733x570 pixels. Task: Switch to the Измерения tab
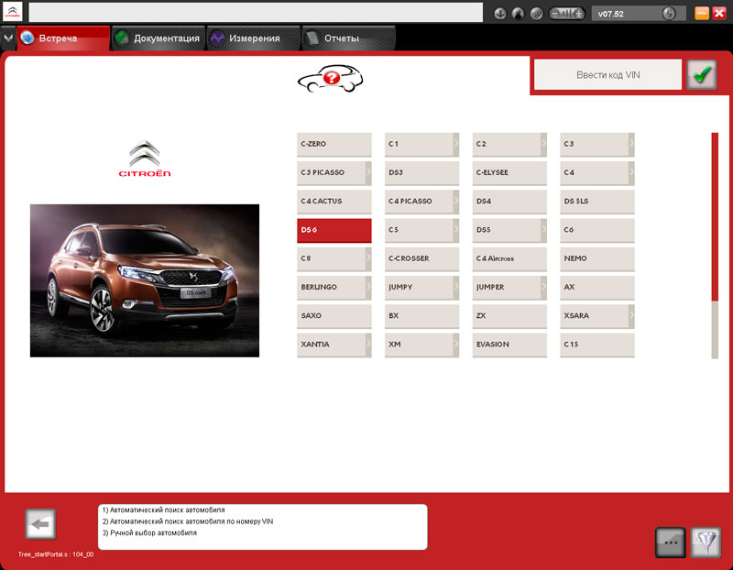coord(253,38)
